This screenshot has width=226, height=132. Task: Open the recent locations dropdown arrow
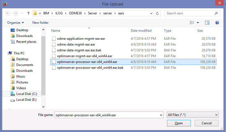point(22,13)
